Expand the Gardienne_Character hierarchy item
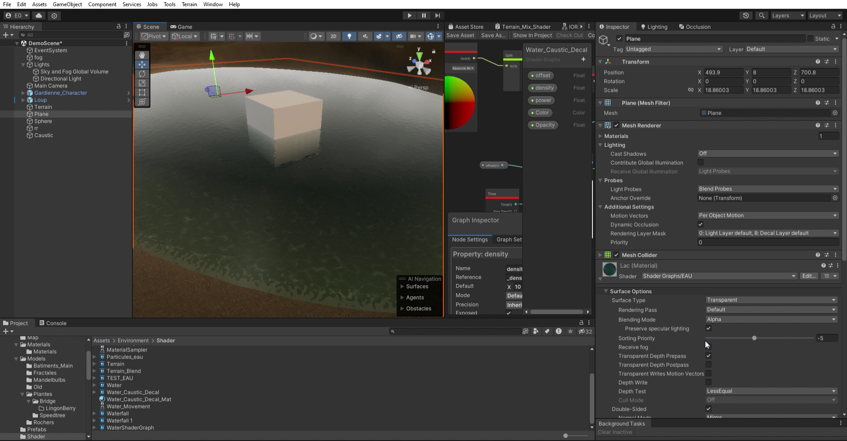The width and height of the screenshot is (847, 441). tap(23, 93)
